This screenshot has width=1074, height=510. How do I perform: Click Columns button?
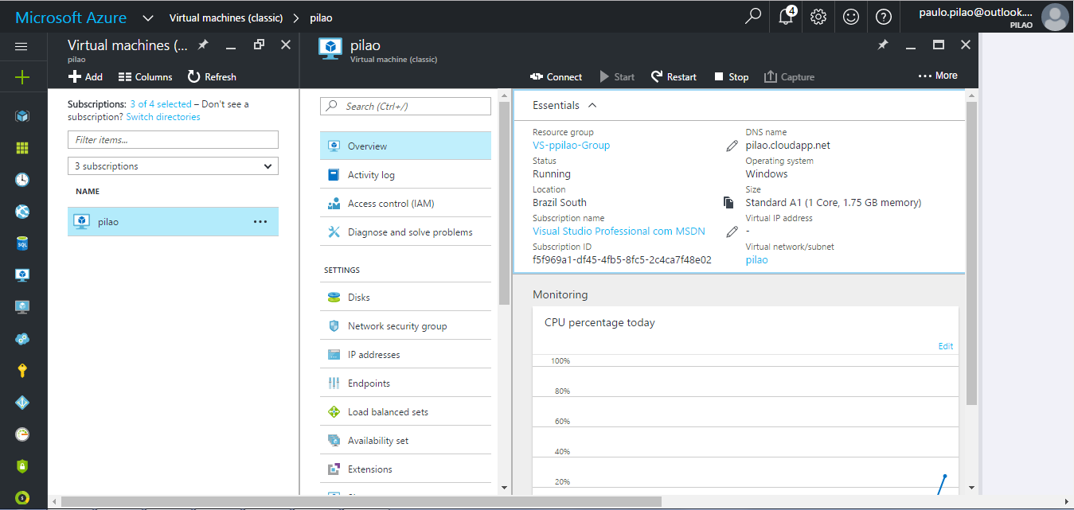point(145,77)
